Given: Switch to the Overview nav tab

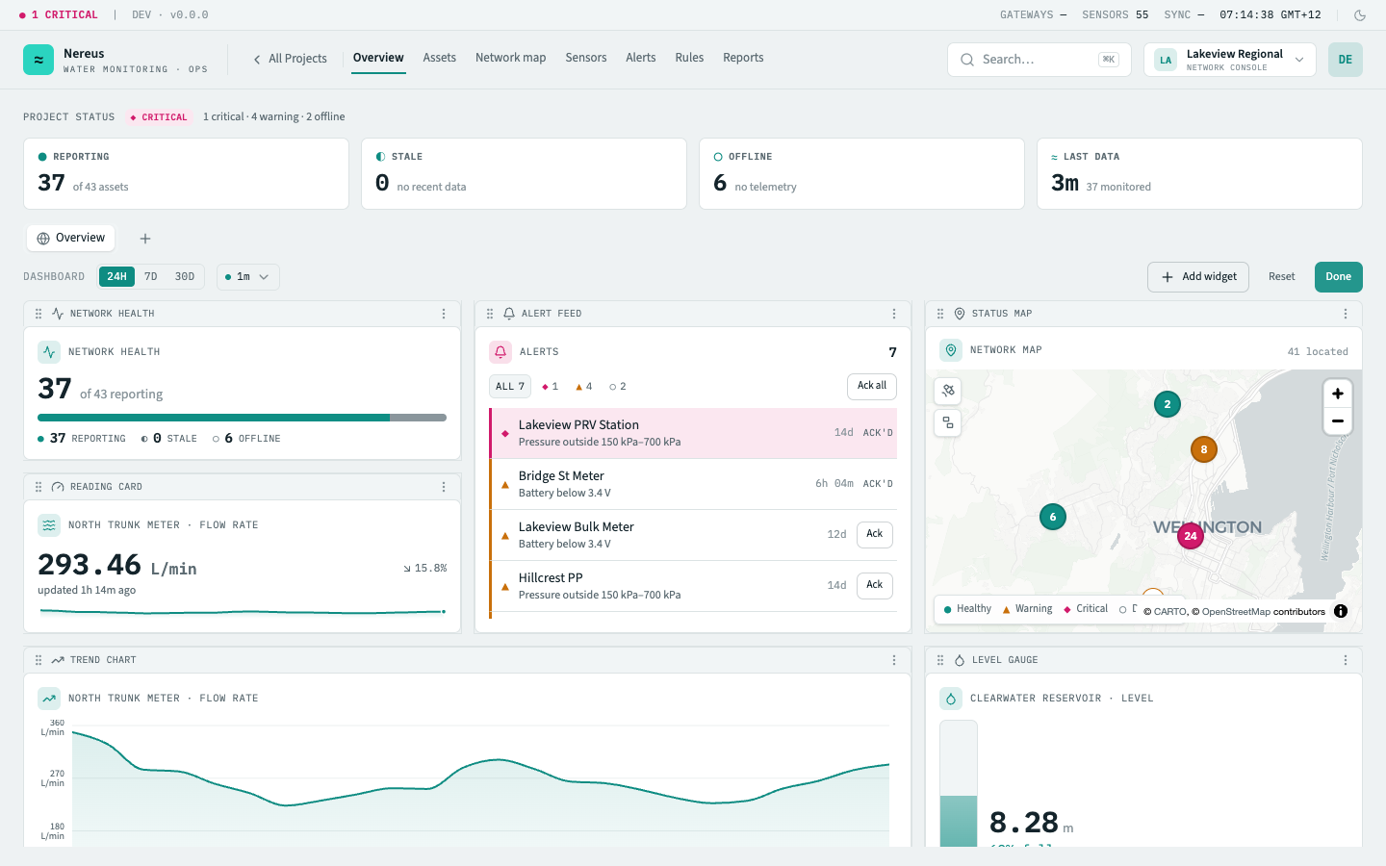Looking at the screenshot, I should click(378, 58).
